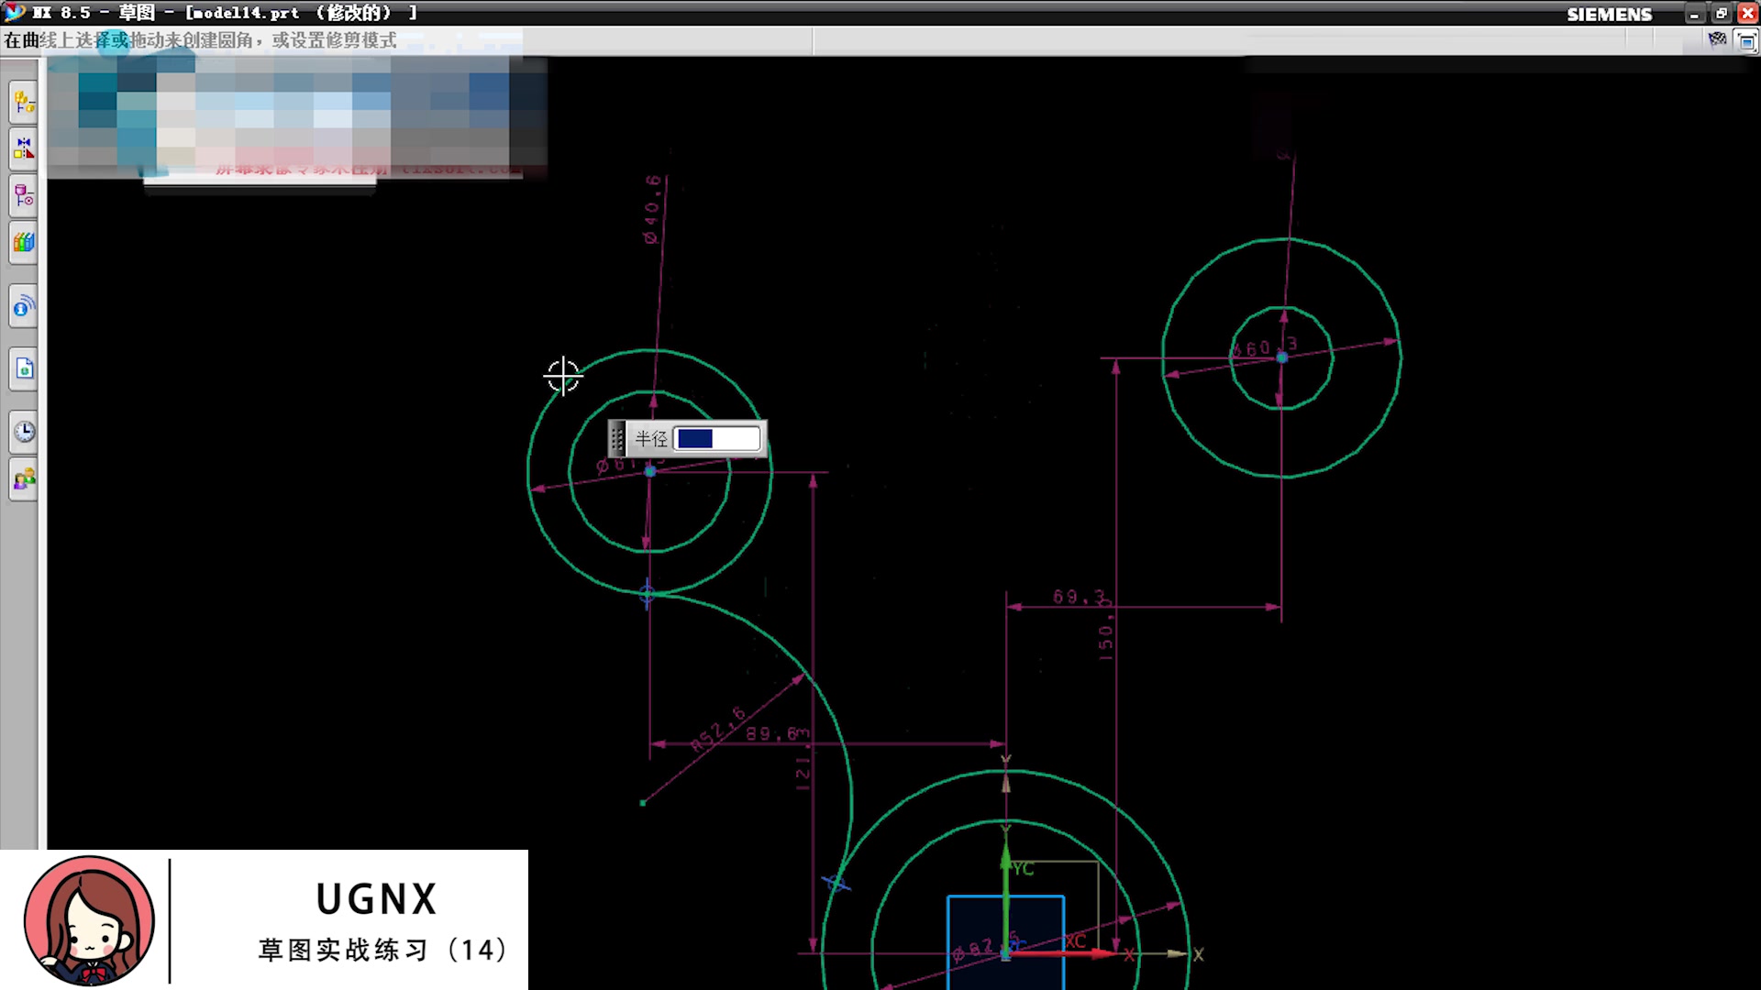Click the 半径 radius input field

click(717, 439)
